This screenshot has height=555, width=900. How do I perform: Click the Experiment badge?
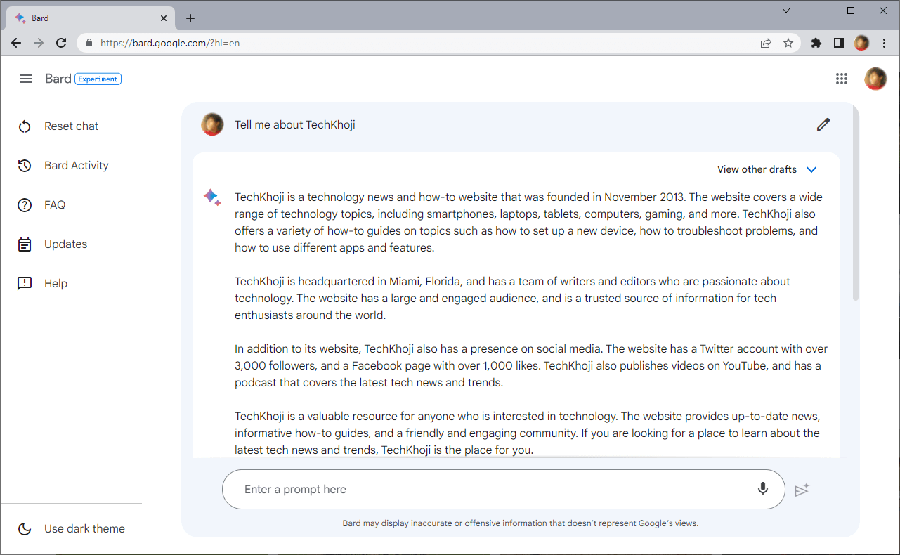[x=98, y=79]
